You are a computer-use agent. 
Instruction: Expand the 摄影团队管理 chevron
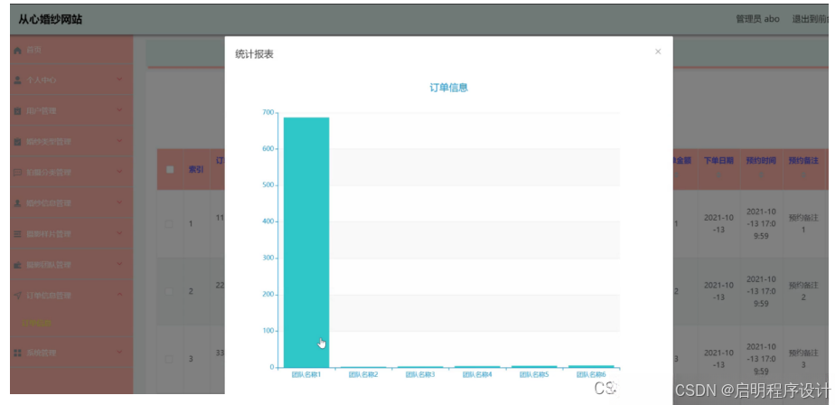pos(119,264)
